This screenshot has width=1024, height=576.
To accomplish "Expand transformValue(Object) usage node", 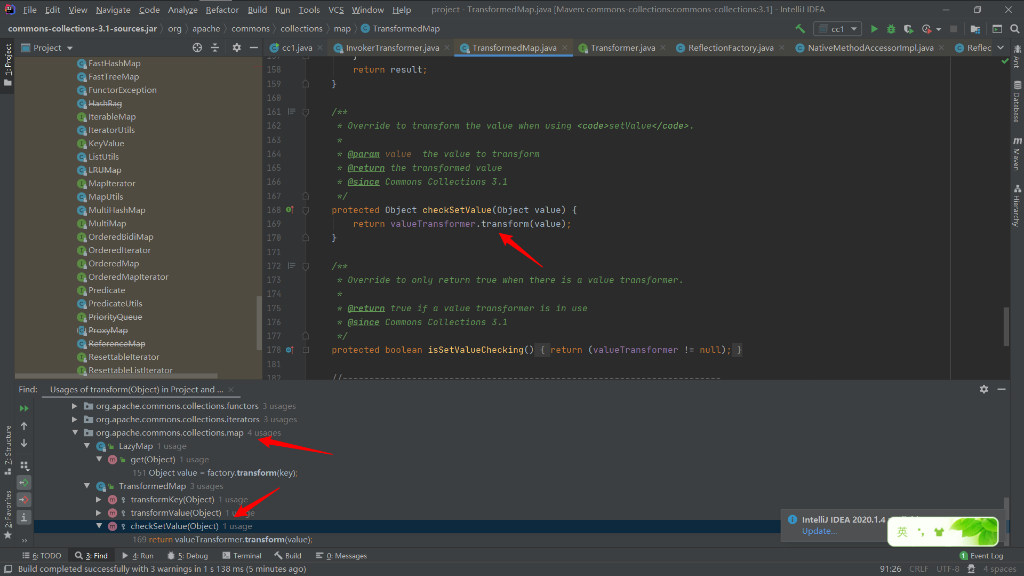I will 99,512.
